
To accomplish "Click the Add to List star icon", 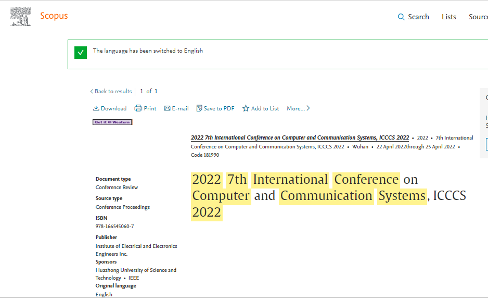I will [246, 108].
